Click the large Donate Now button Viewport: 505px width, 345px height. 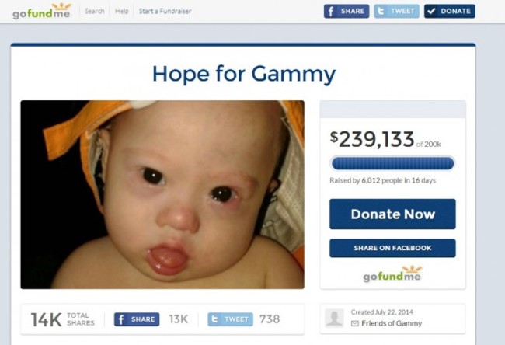(392, 214)
